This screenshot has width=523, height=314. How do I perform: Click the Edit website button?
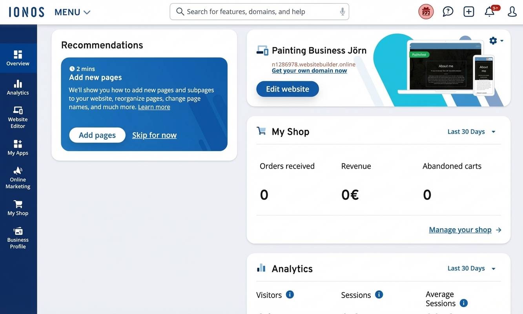click(288, 89)
